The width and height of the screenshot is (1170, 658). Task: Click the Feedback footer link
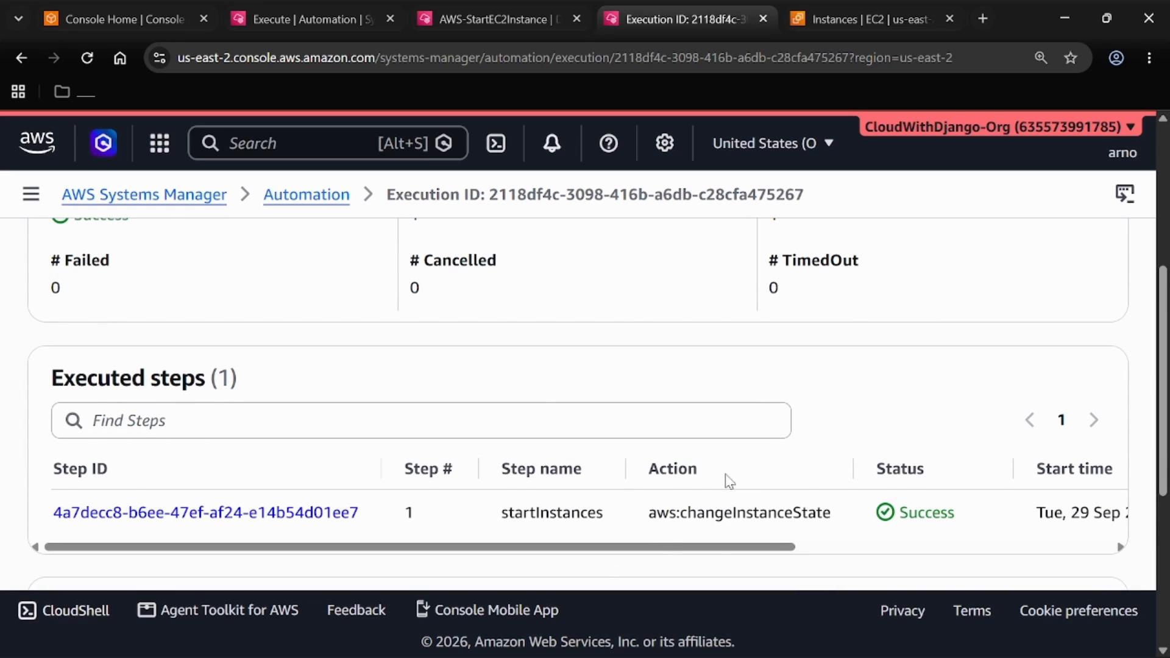tap(356, 610)
